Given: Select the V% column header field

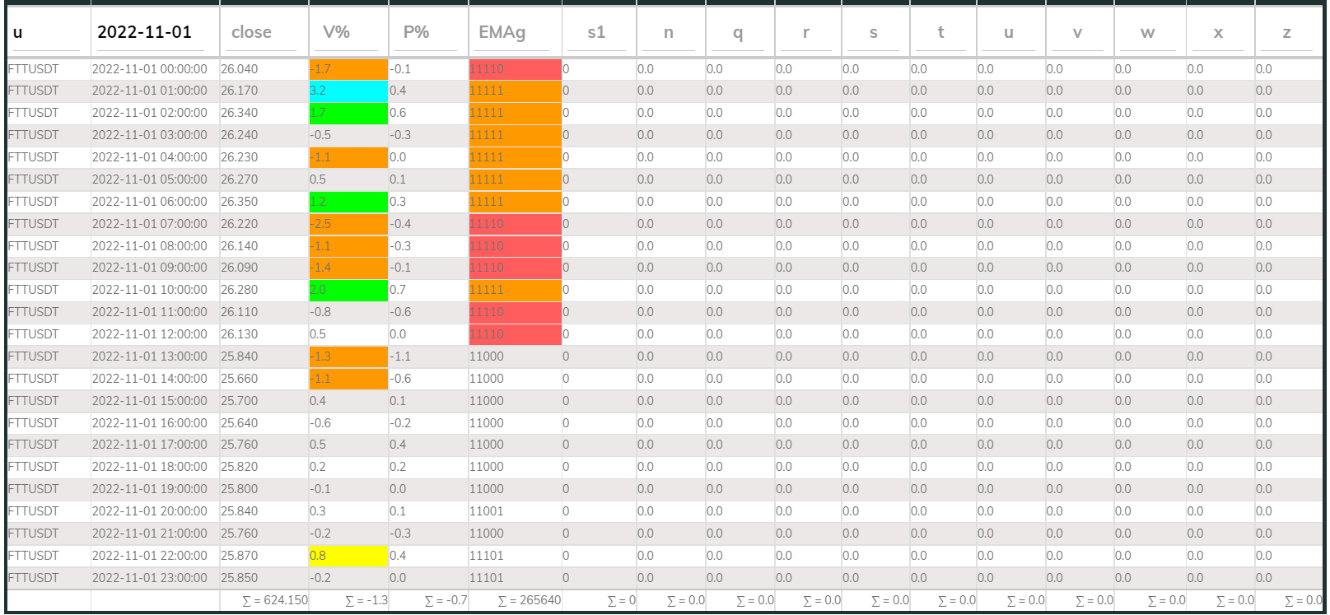Looking at the screenshot, I should 348,33.
